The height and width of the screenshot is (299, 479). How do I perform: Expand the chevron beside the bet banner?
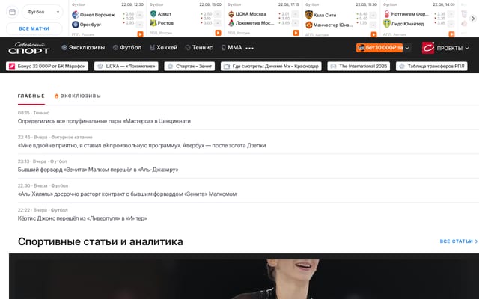click(x=407, y=48)
